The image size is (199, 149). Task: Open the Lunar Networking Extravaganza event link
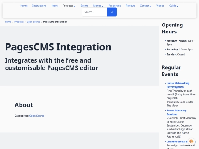click(178, 85)
